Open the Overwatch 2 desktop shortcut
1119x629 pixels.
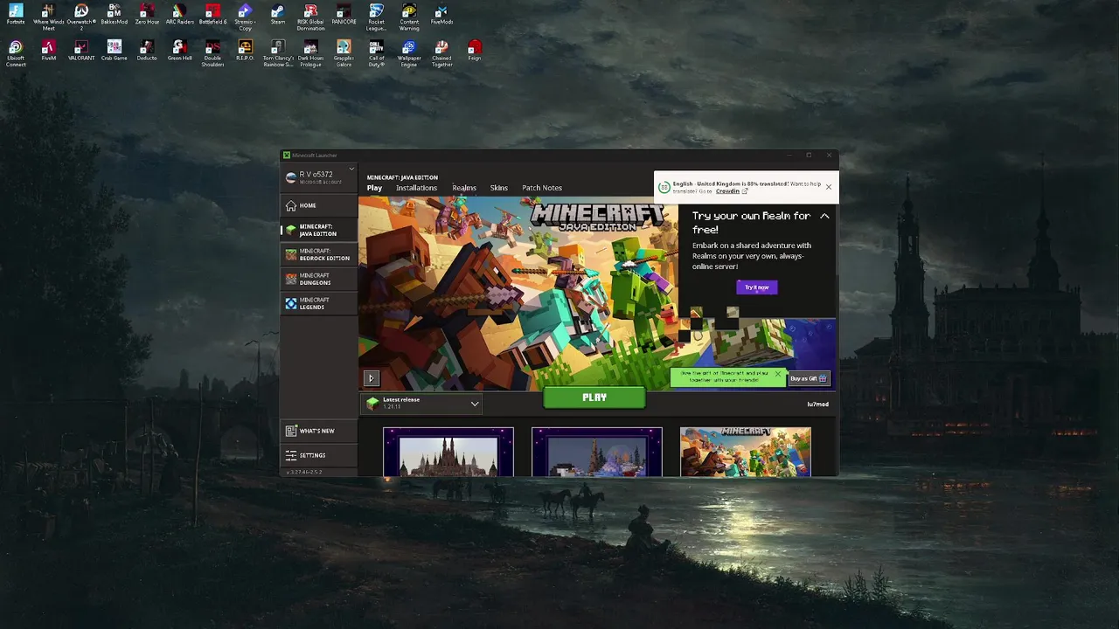(x=81, y=17)
